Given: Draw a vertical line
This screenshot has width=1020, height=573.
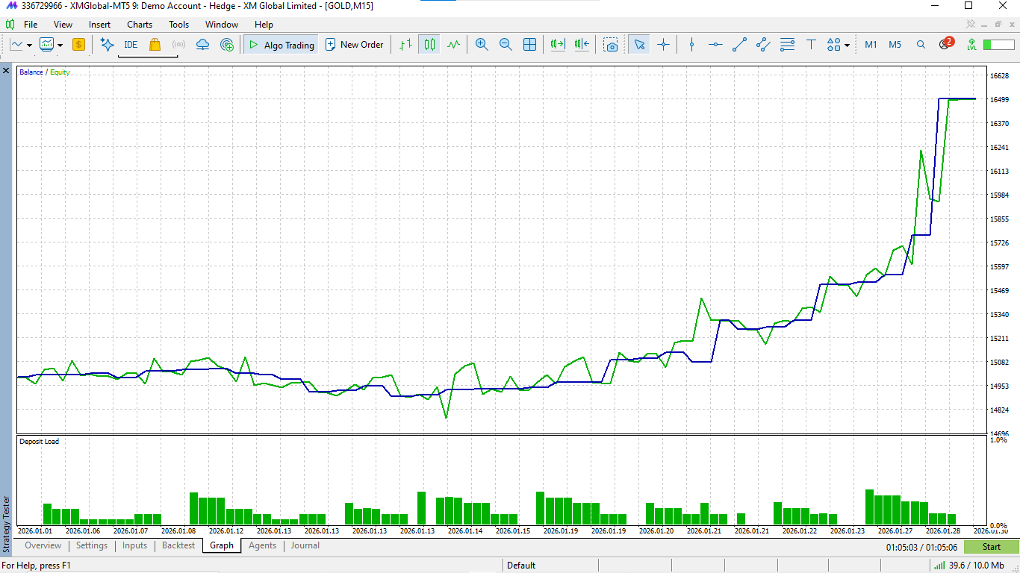Looking at the screenshot, I should (x=691, y=45).
